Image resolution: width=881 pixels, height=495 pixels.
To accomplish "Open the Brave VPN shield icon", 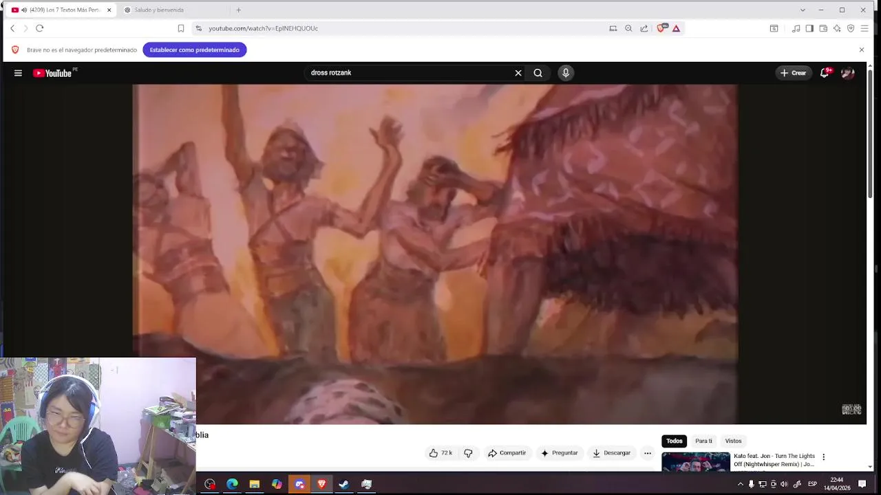I will coord(851,28).
